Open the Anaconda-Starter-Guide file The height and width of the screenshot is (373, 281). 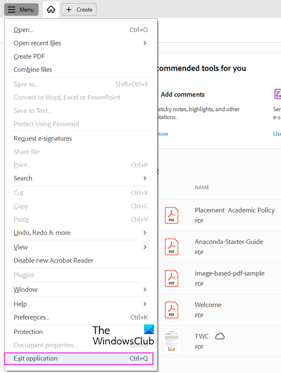click(229, 242)
